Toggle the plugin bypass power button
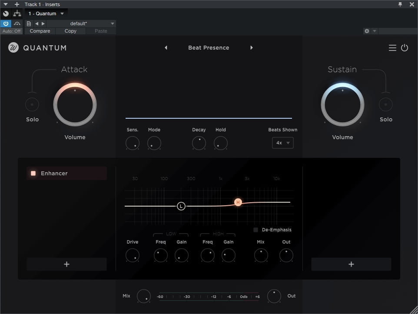The height and width of the screenshot is (314, 418). click(6, 23)
